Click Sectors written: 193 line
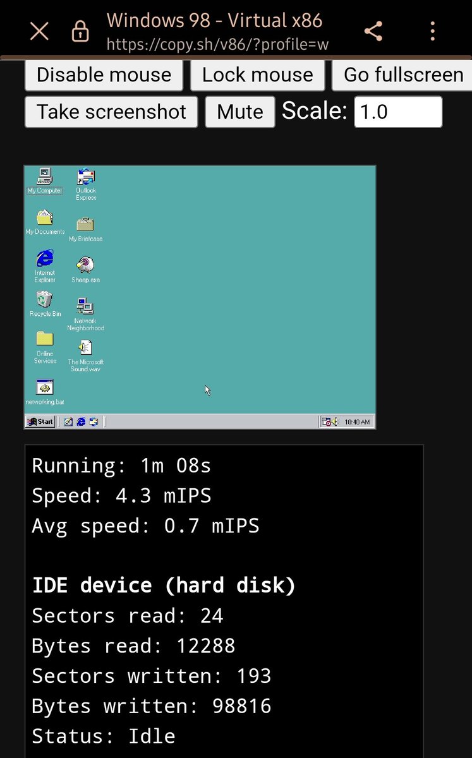The image size is (472, 758). click(152, 676)
